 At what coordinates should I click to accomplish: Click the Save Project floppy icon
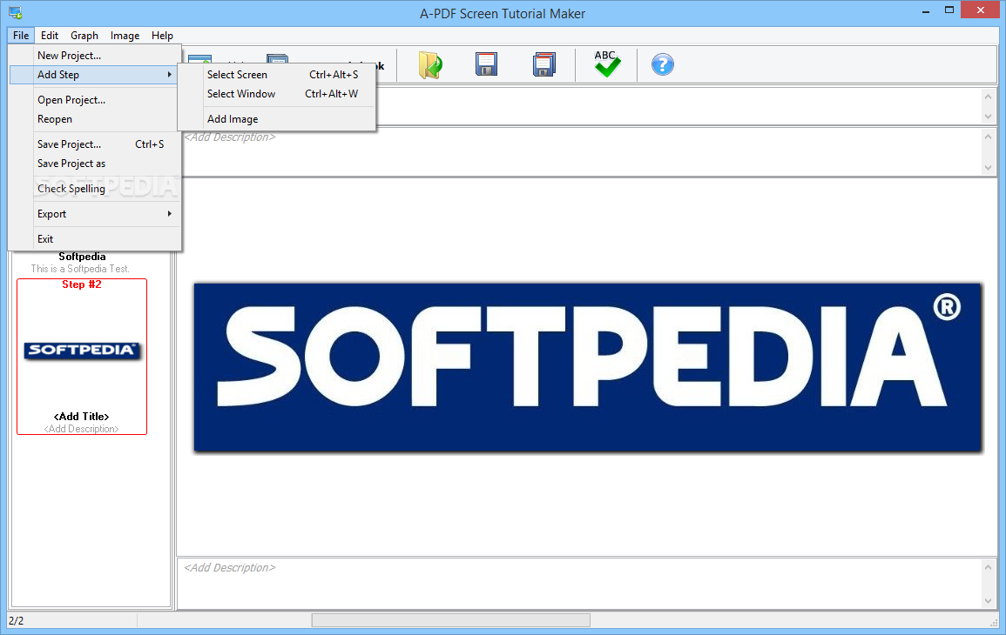pyautogui.click(x=486, y=64)
